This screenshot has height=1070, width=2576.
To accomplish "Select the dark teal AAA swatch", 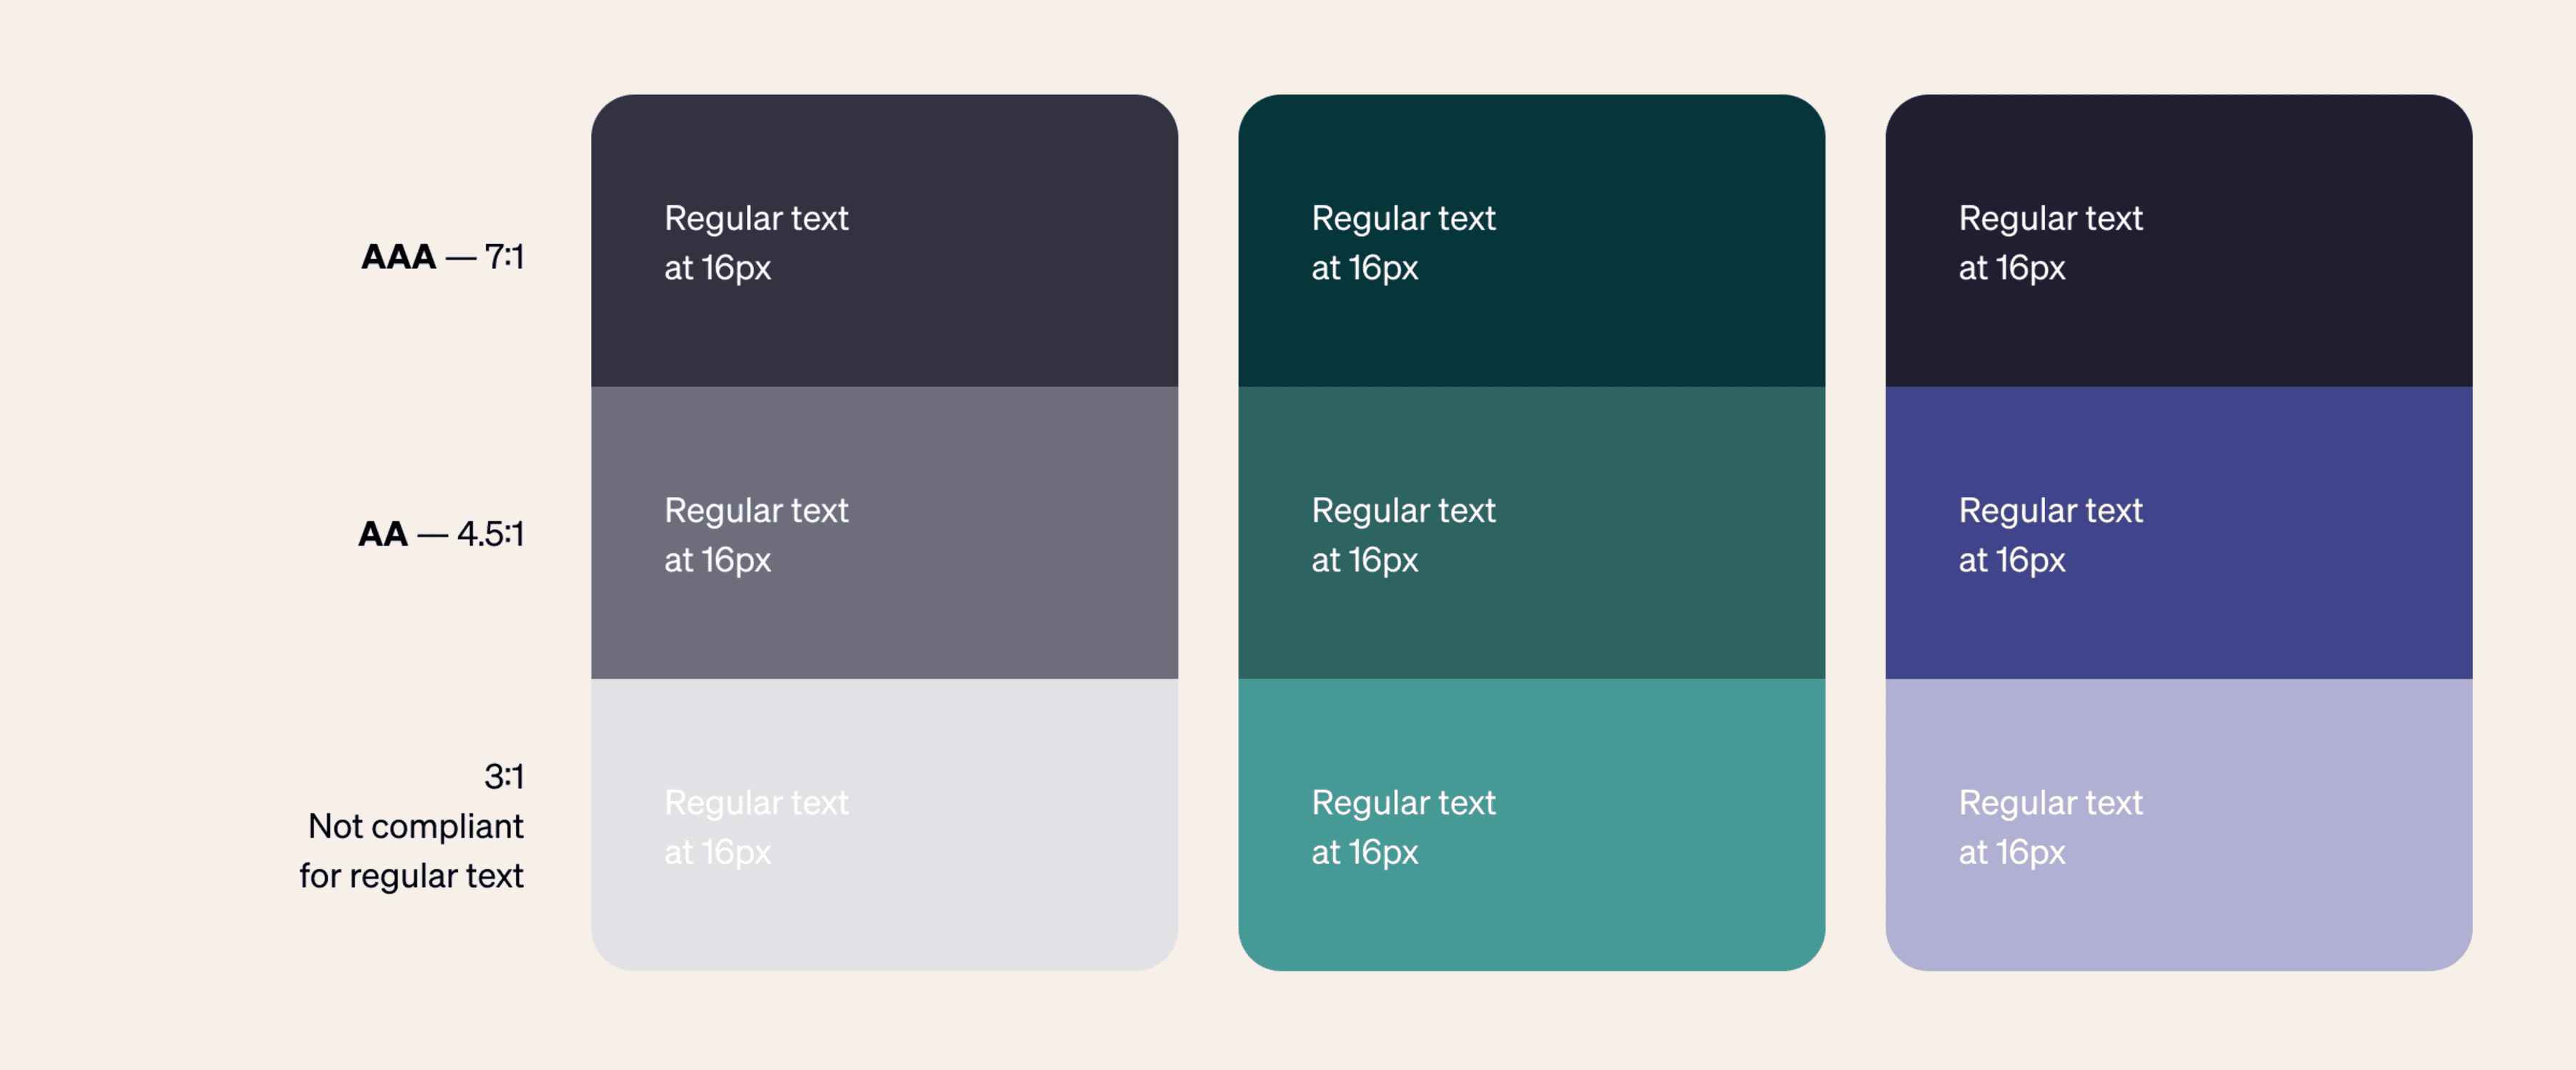I will (x=1531, y=241).
